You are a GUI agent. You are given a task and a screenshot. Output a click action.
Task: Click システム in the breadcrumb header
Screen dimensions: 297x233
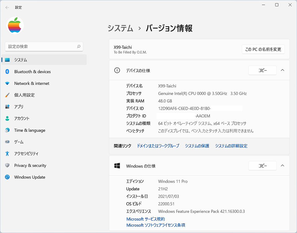[x=121, y=28]
